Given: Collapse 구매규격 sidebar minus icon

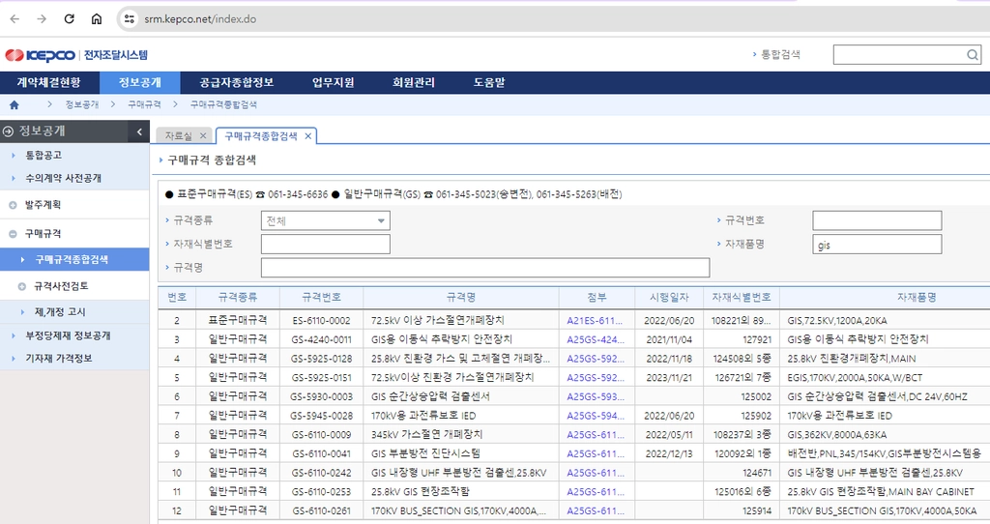Looking at the screenshot, I should (13, 234).
